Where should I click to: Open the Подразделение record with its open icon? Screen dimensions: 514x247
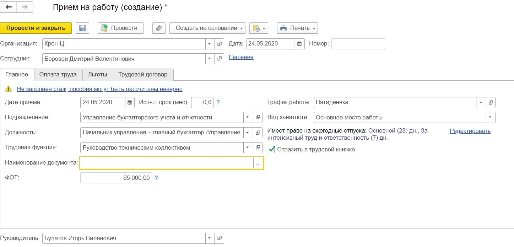(258, 117)
